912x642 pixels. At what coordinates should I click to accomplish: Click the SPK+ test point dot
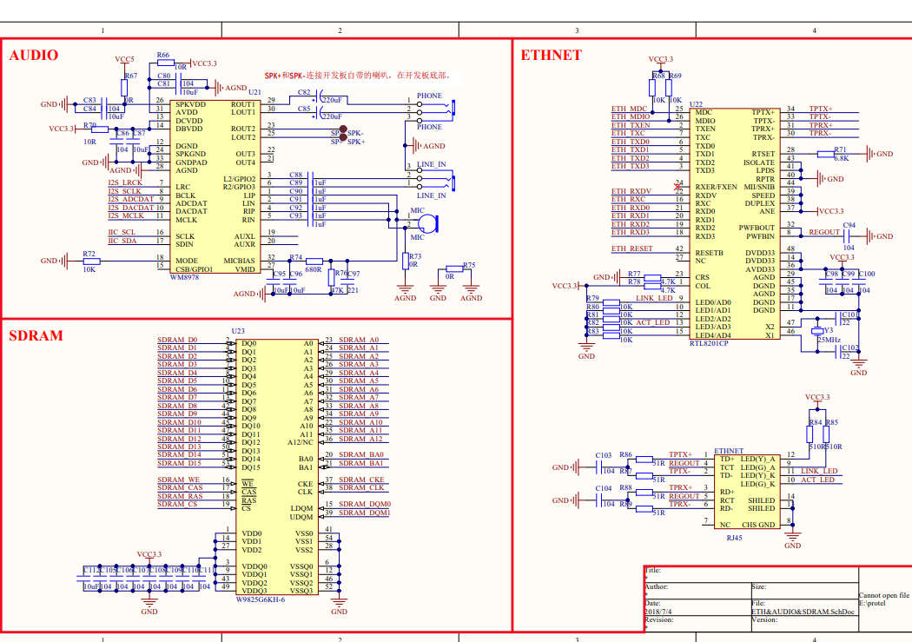click(x=343, y=138)
